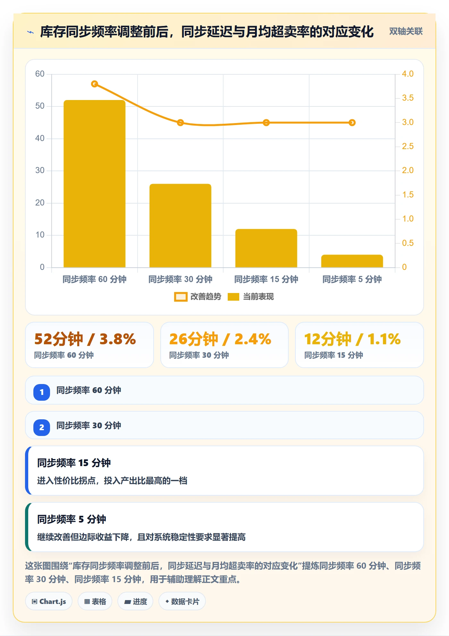Click the lightning bolt icon beside the title
This screenshot has width=449, height=636.
30,32
